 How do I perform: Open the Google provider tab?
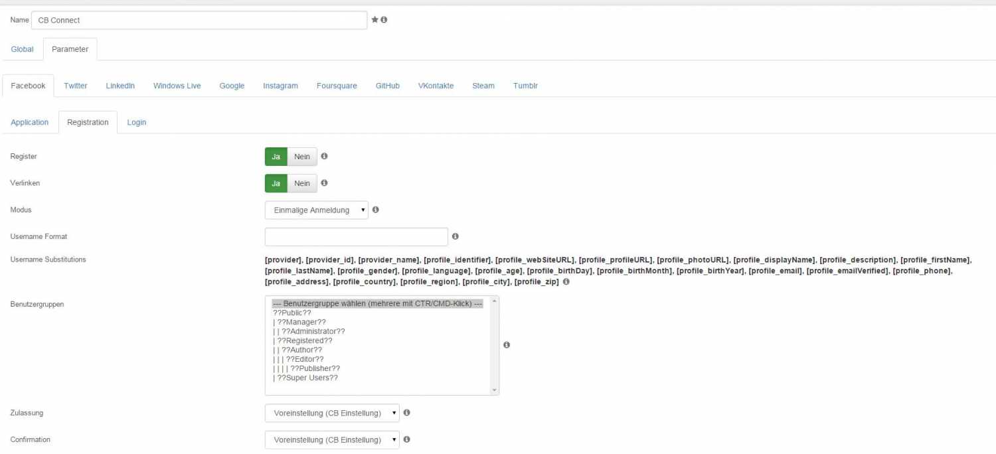click(232, 86)
